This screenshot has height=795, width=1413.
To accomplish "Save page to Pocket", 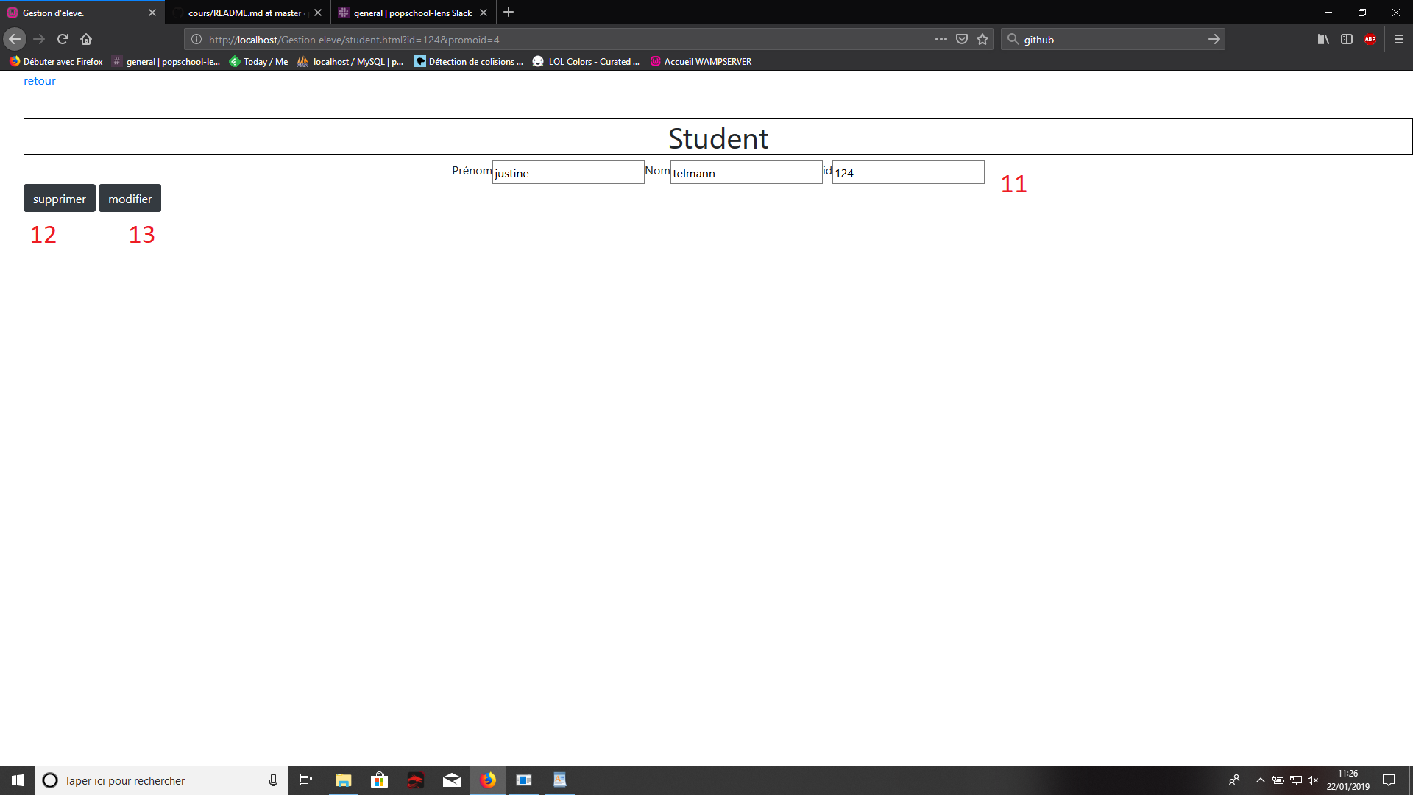I will (961, 39).
